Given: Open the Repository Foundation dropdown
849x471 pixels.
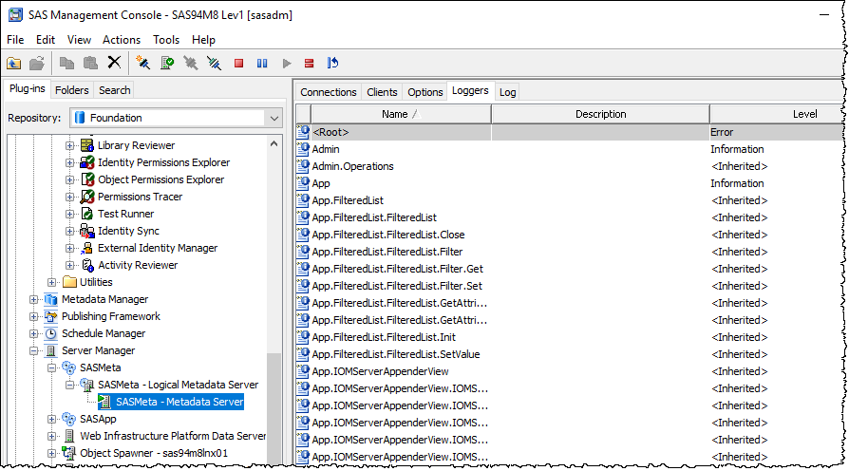Looking at the screenshot, I should coord(274,118).
